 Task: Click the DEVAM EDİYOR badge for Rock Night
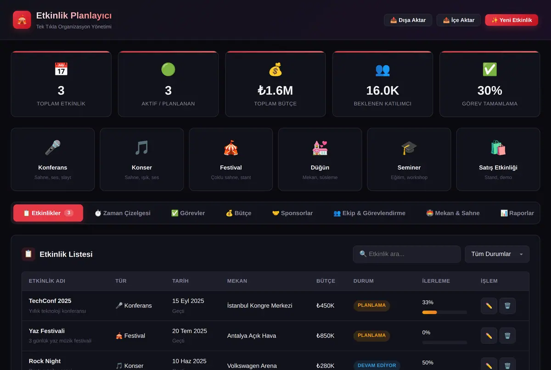[x=377, y=365]
